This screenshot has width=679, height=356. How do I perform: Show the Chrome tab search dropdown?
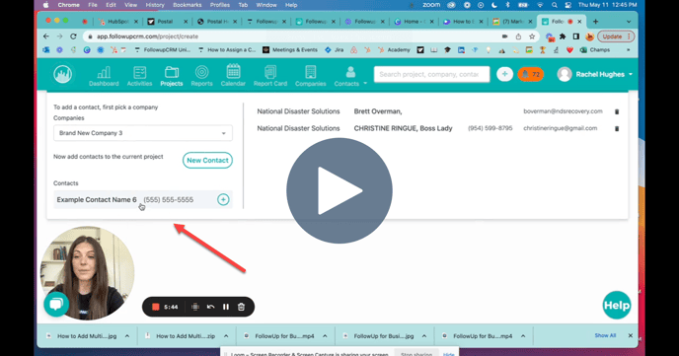coord(629,22)
